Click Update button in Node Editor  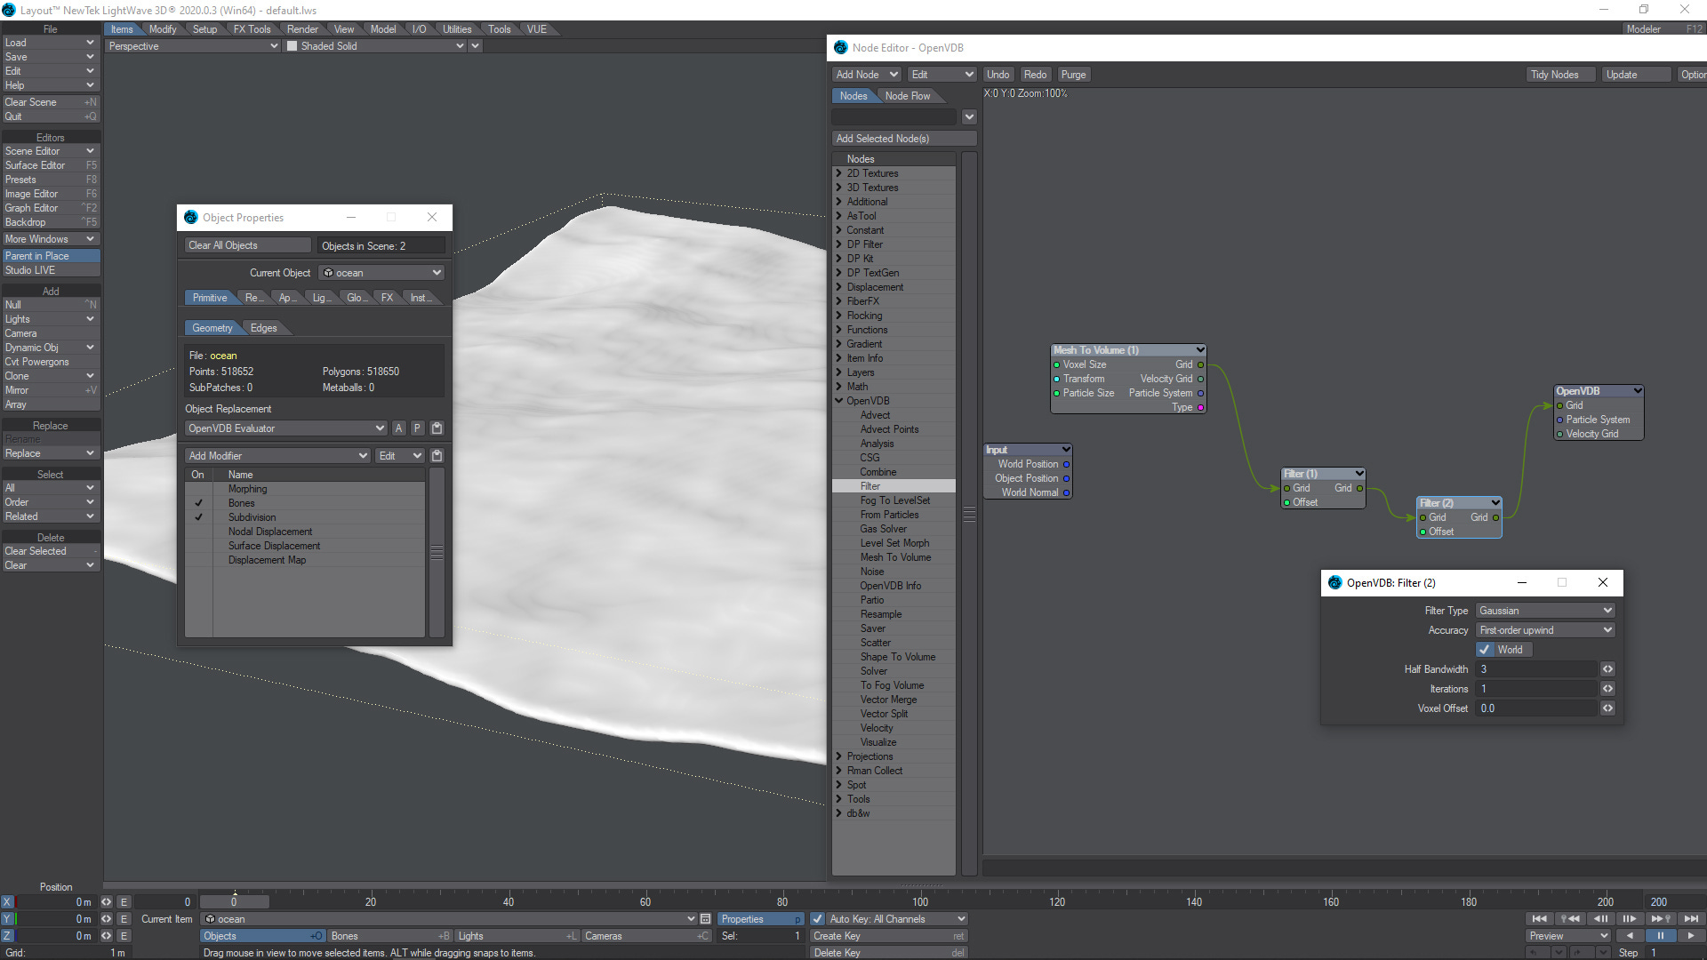1635,75
